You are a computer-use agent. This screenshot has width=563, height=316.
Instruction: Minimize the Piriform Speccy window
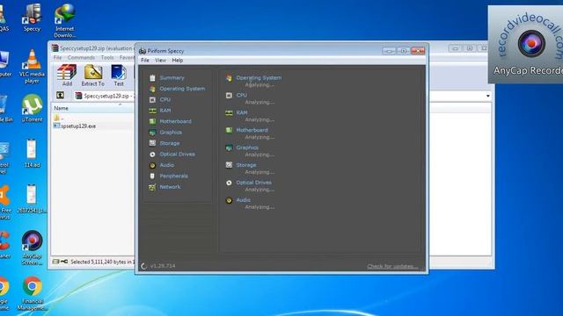point(389,51)
